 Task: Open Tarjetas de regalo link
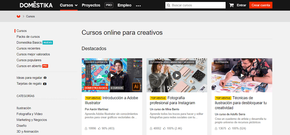[x=29, y=84]
